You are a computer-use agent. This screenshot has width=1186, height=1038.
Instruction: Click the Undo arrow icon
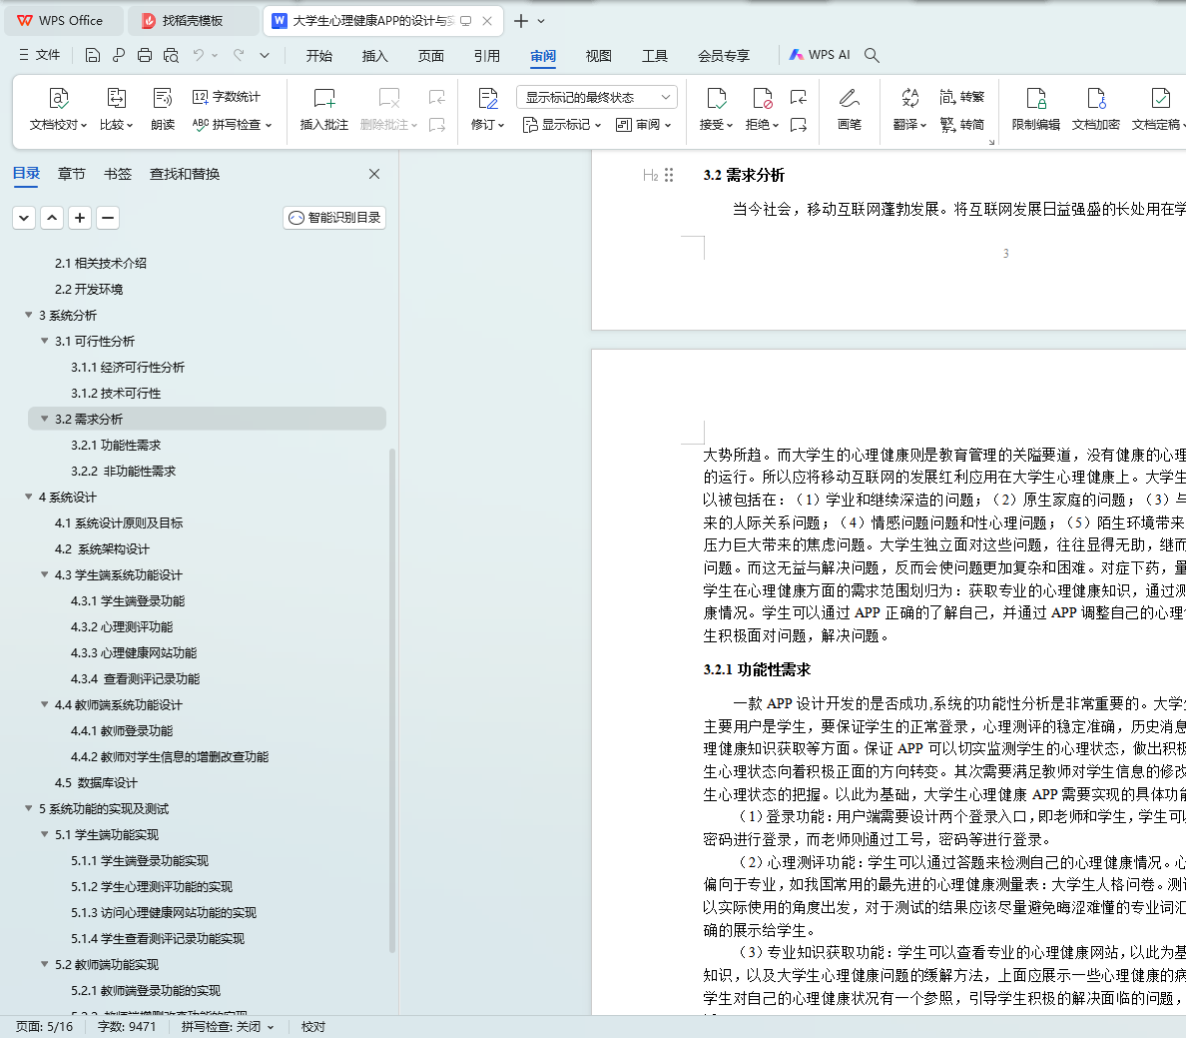pyautogui.click(x=199, y=55)
